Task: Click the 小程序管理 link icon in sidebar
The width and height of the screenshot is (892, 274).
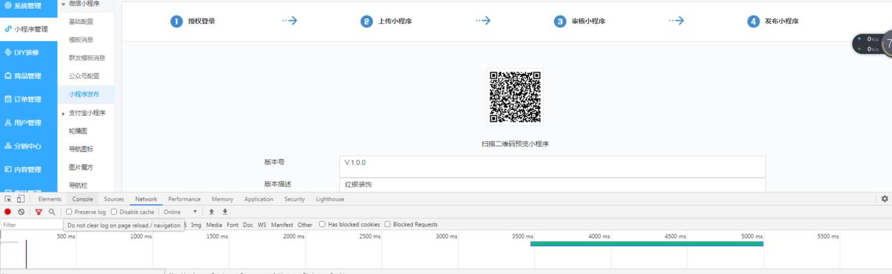Action: click(x=8, y=29)
